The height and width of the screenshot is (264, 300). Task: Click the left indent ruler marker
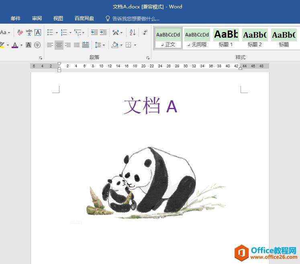59,71
